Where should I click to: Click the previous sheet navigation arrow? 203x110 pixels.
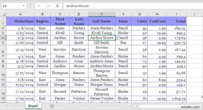7,106
